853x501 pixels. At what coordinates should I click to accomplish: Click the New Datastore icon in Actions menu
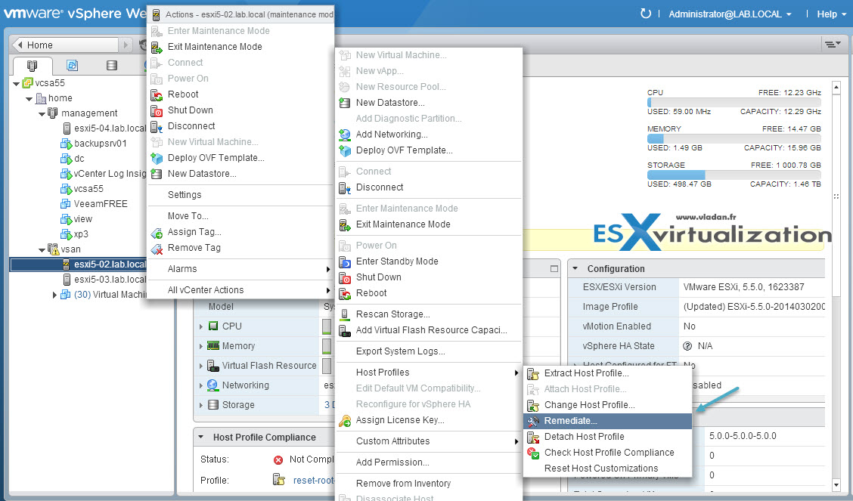click(x=157, y=174)
